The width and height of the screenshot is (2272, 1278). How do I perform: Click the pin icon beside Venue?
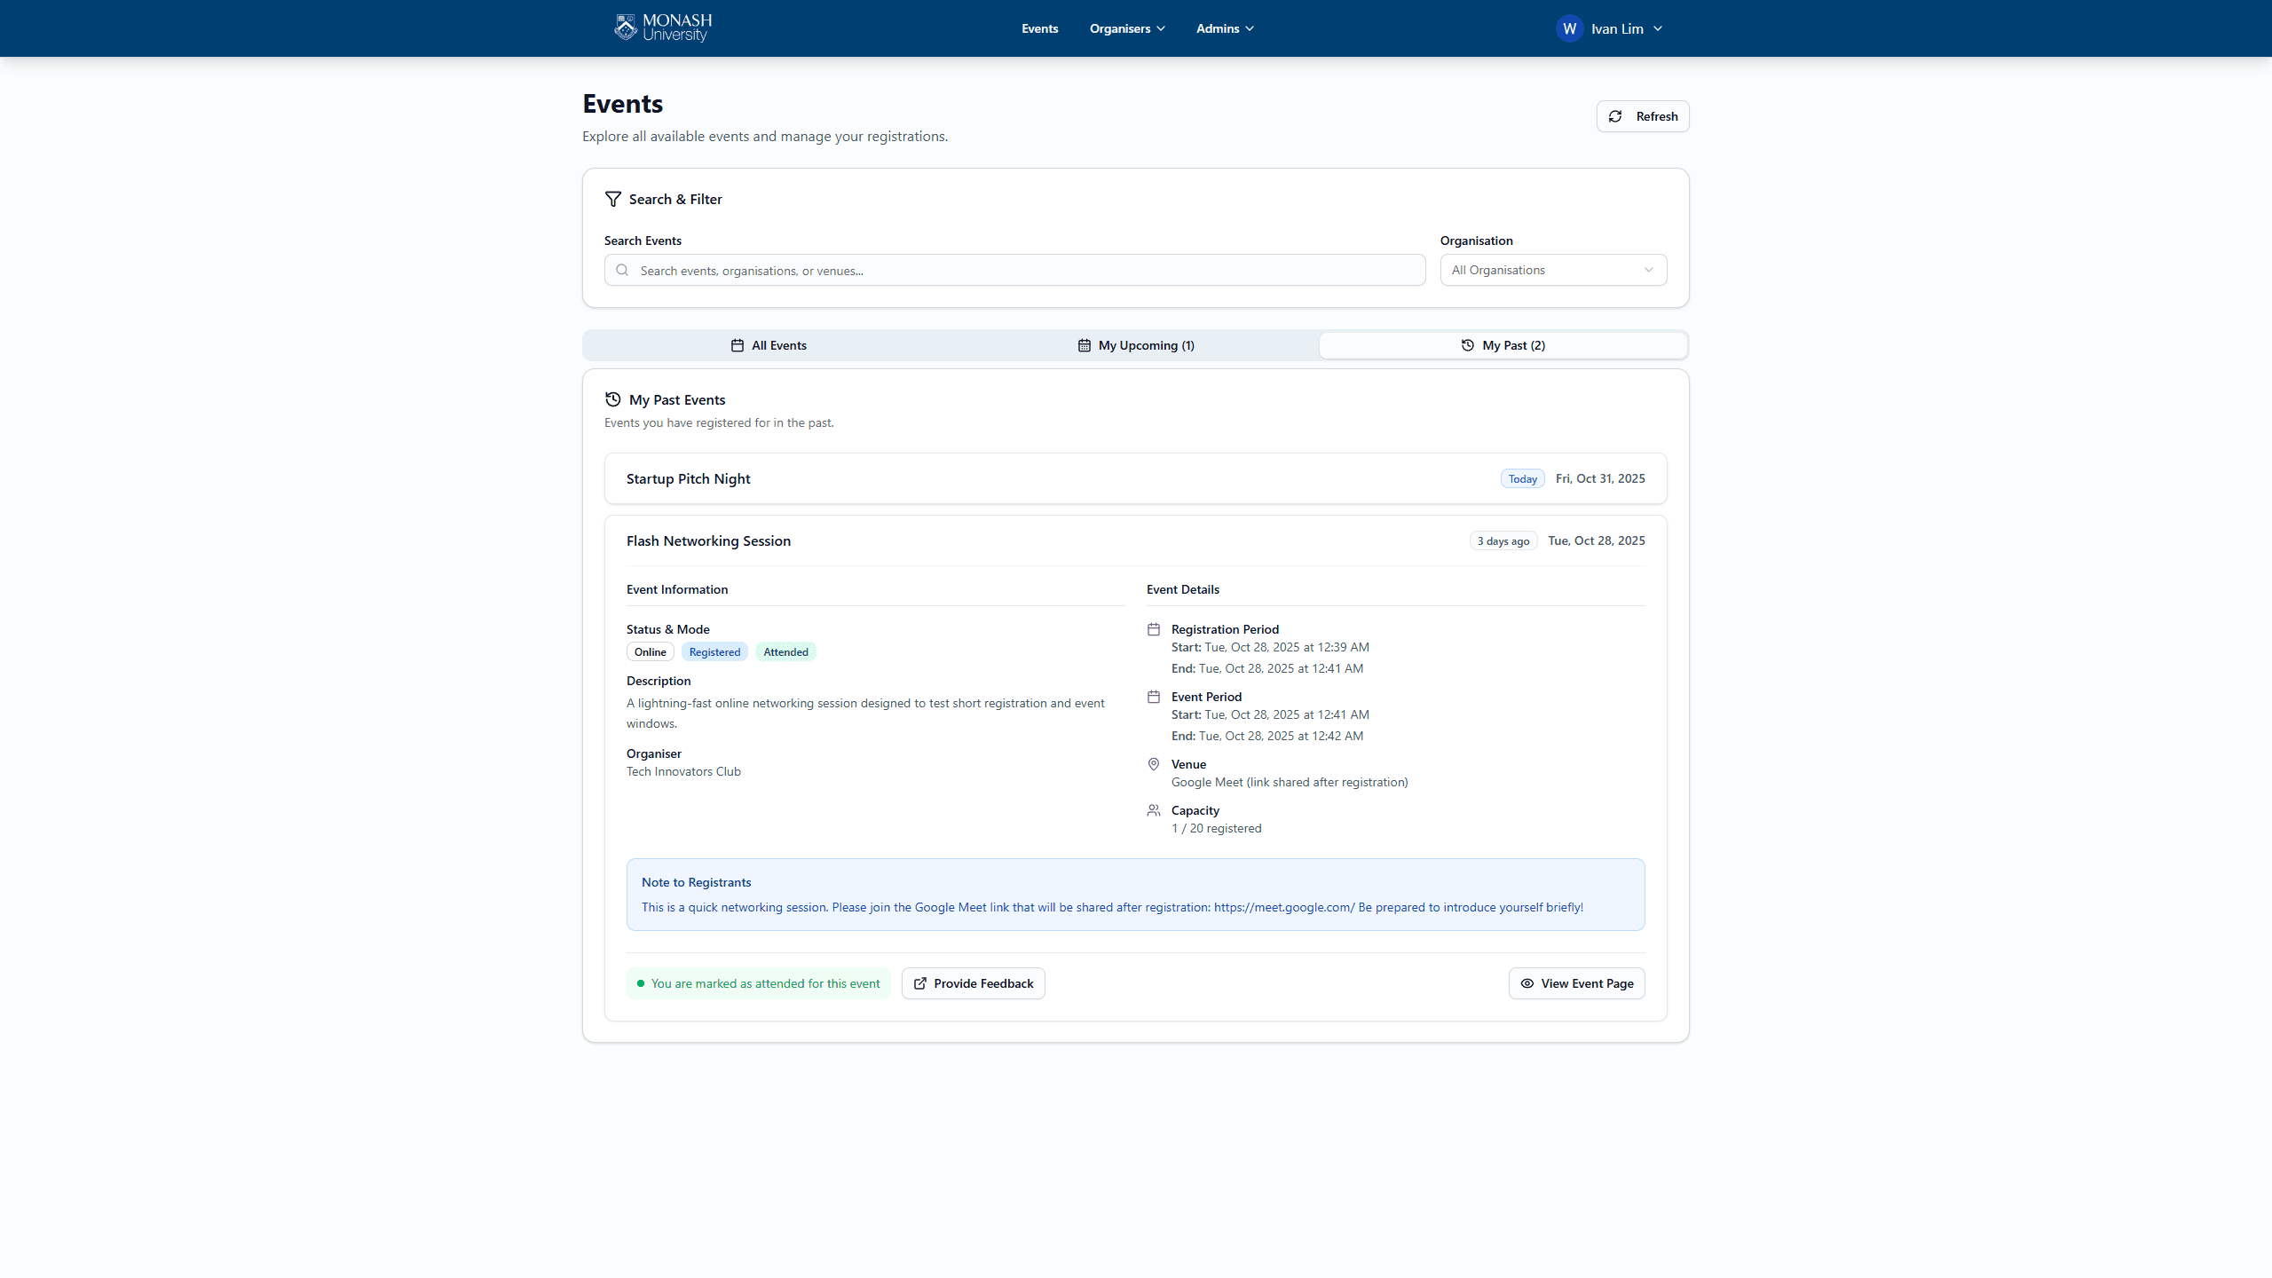pos(1153,764)
